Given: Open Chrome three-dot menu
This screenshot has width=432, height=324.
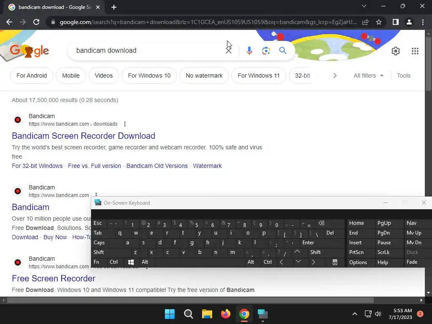Looking at the screenshot, I should 423,22.
